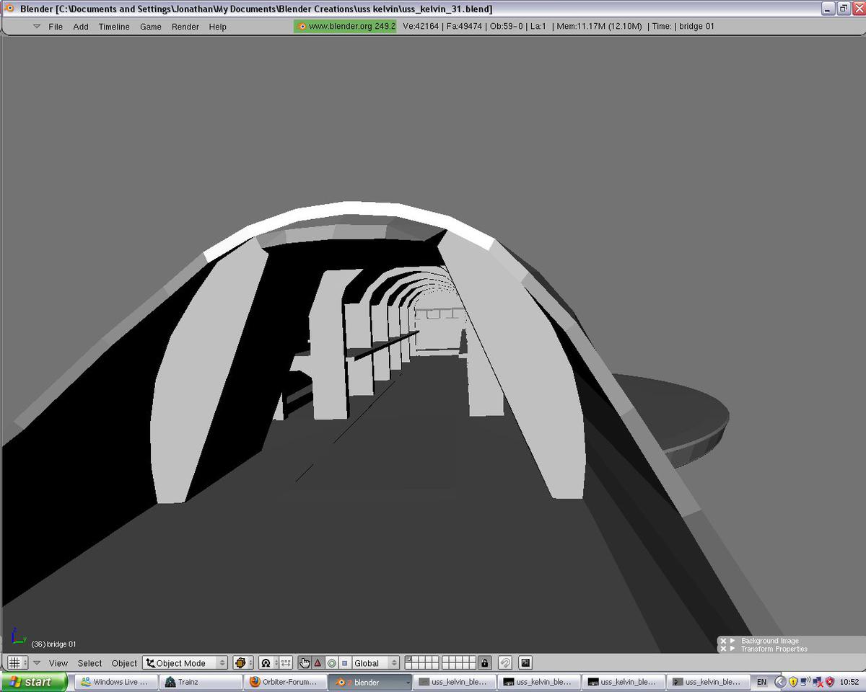
Task: Toggle visibility of layer 1 button
Action: pos(408,660)
